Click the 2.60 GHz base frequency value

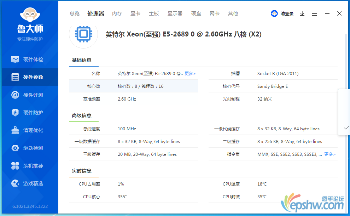point(127,99)
